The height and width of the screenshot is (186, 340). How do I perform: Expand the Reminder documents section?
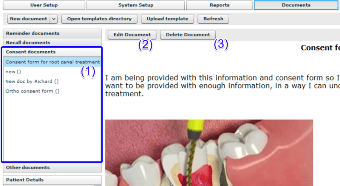pyautogui.click(x=52, y=34)
